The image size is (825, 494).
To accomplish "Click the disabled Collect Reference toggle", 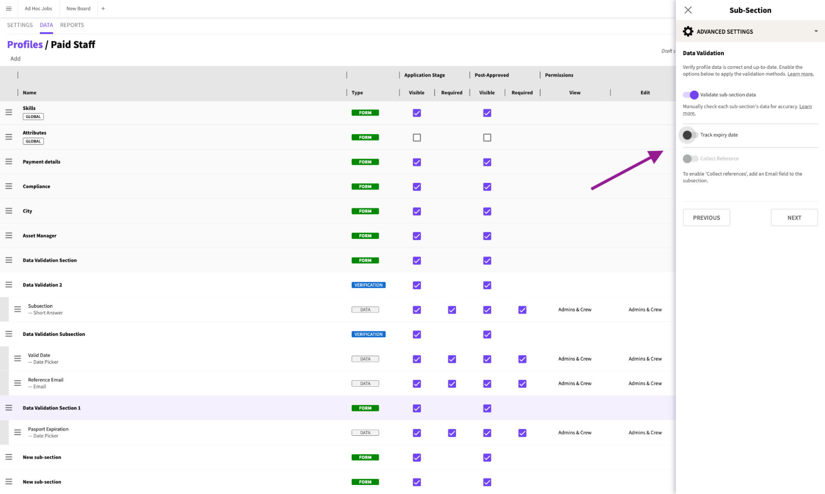I will click(x=690, y=158).
